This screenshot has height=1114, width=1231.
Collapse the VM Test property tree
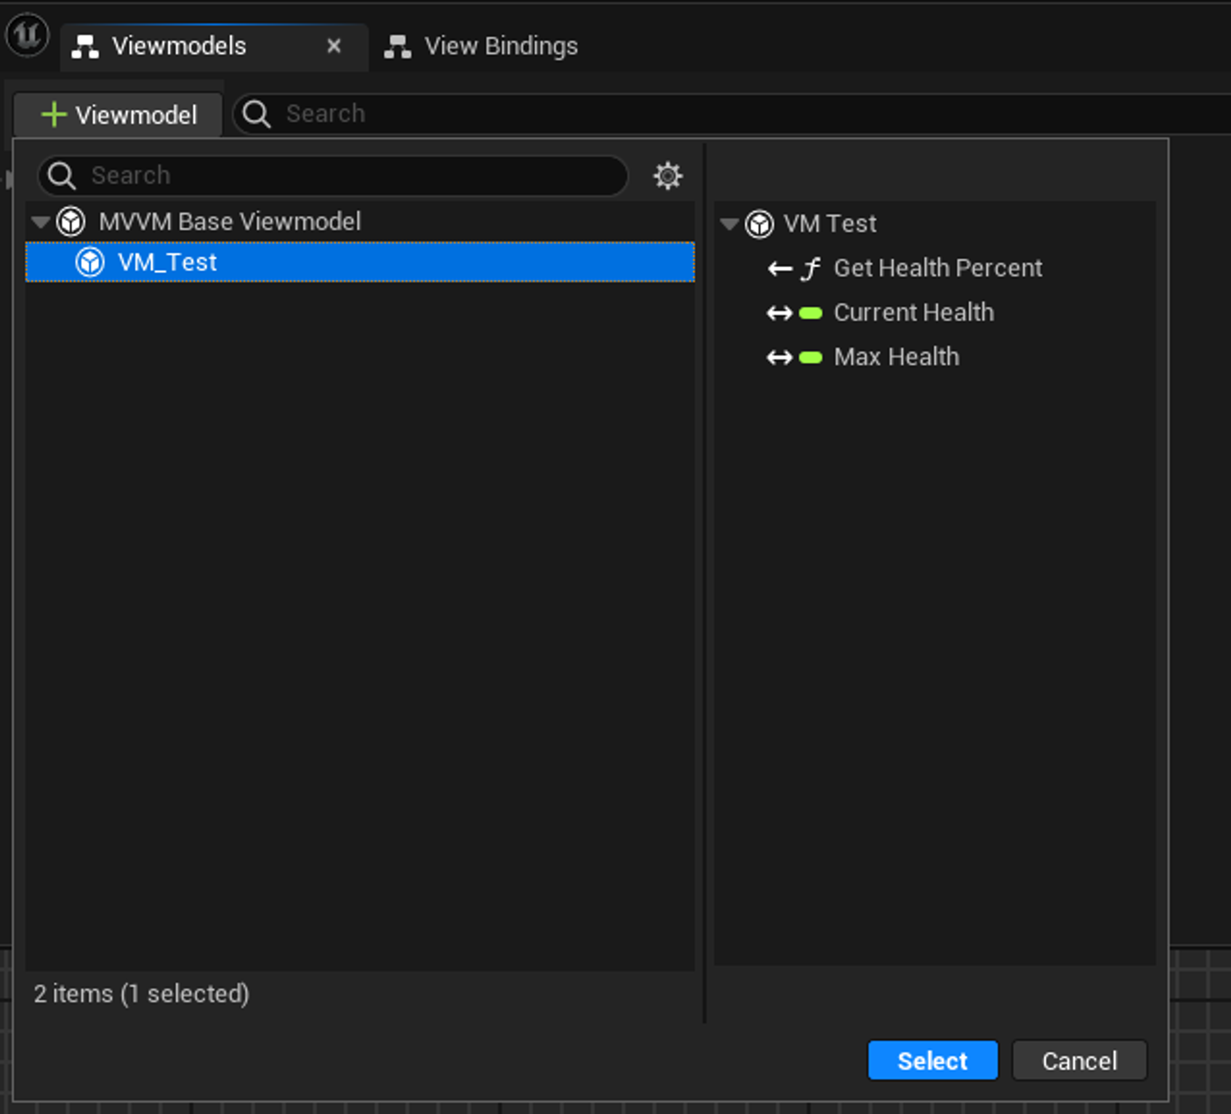pos(729,224)
